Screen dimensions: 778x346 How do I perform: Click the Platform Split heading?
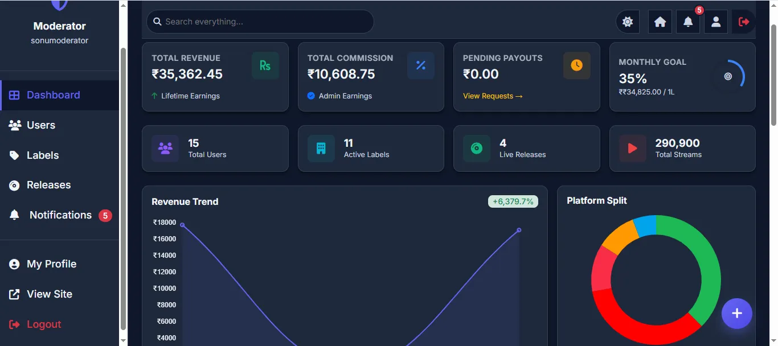[597, 200]
